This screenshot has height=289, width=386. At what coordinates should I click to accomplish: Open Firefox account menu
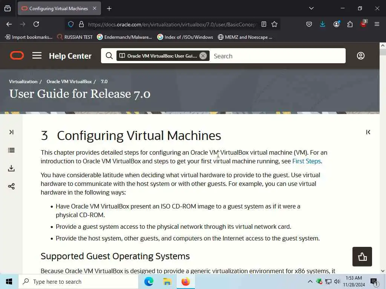[336, 24]
